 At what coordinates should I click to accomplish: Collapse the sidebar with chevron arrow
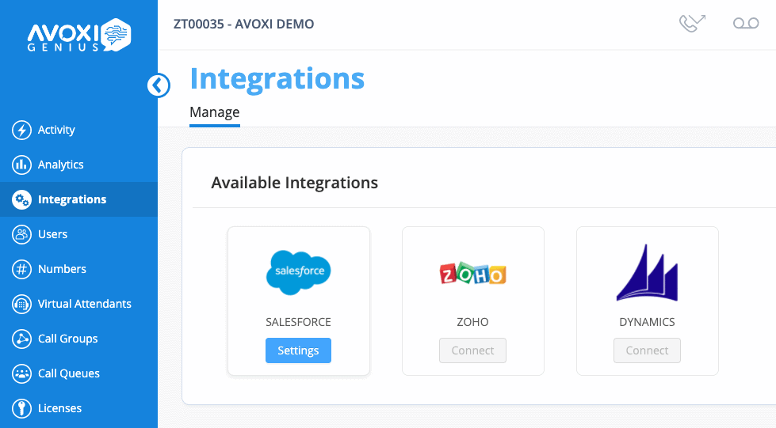159,85
